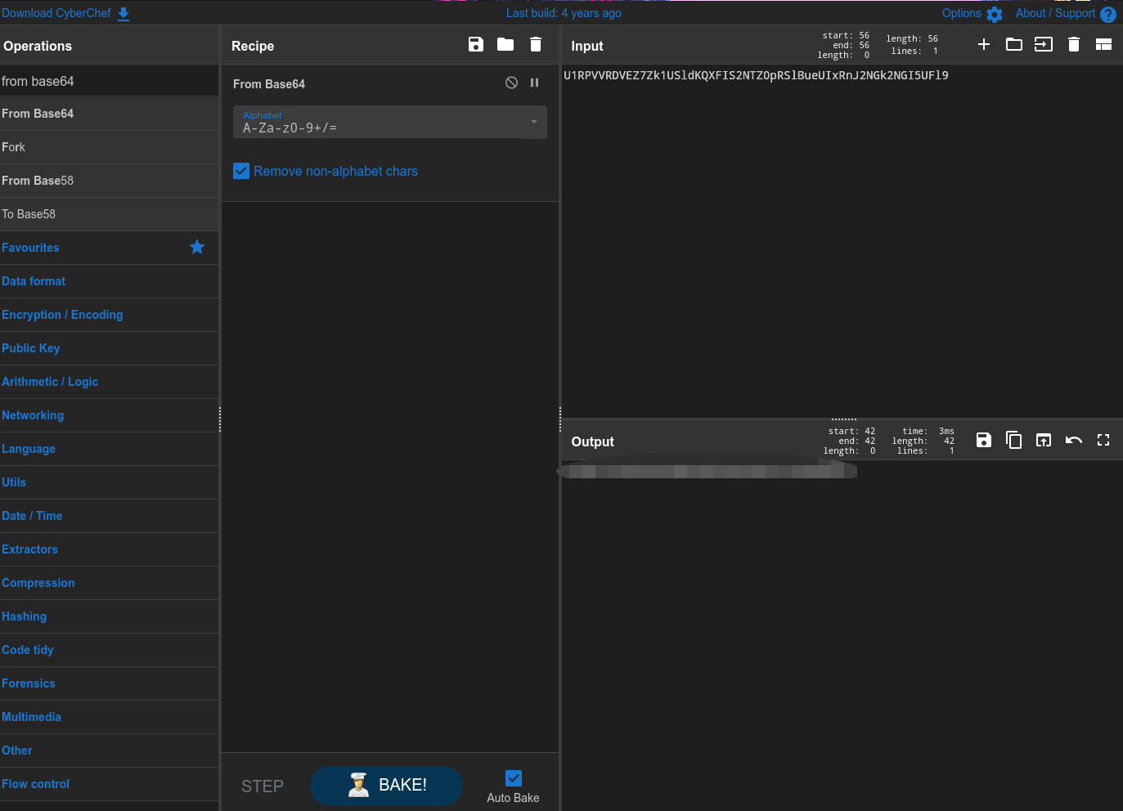Save the recipe using the disk icon
Viewport: 1123px width, 811px height.
(x=476, y=45)
